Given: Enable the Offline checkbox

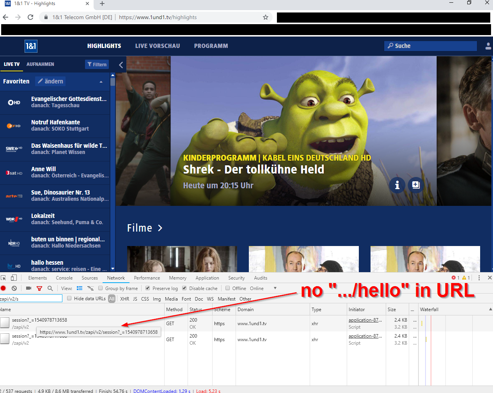Looking at the screenshot, I should pyautogui.click(x=228, y=288).
